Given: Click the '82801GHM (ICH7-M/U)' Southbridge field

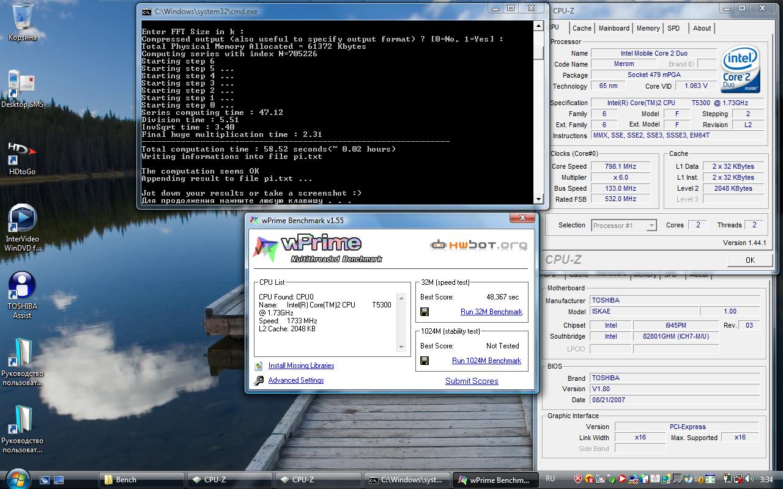Looking at the screenshot, I should 676,336.
